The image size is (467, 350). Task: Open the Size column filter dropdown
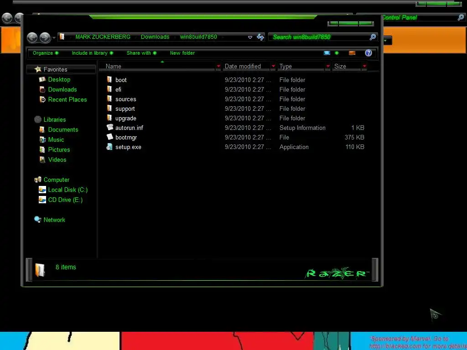point(364,67)
